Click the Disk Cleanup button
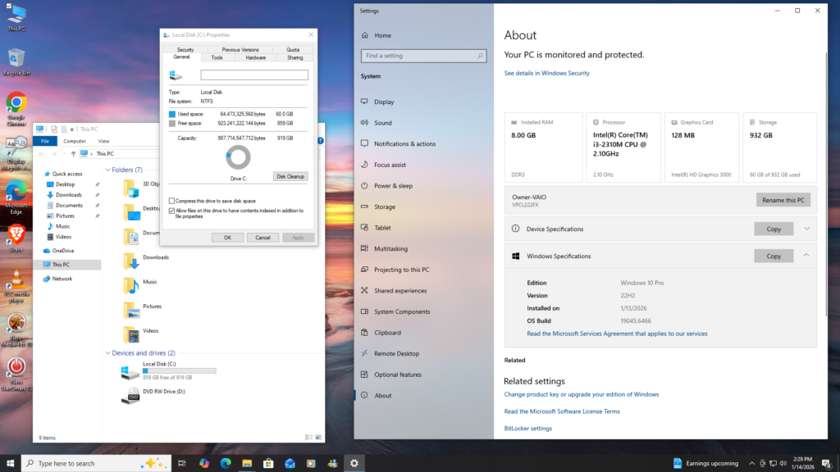 290,175
